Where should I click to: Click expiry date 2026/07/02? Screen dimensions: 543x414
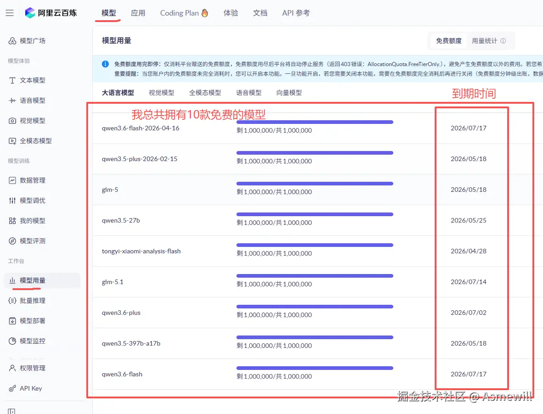point(469,313)
